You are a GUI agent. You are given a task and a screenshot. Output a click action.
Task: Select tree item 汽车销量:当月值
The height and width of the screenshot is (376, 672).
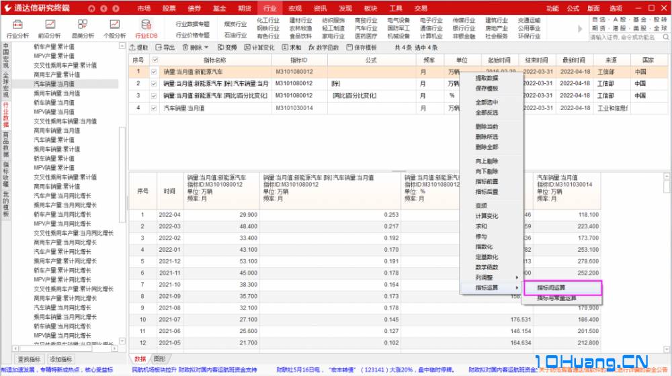coord(54,84)
